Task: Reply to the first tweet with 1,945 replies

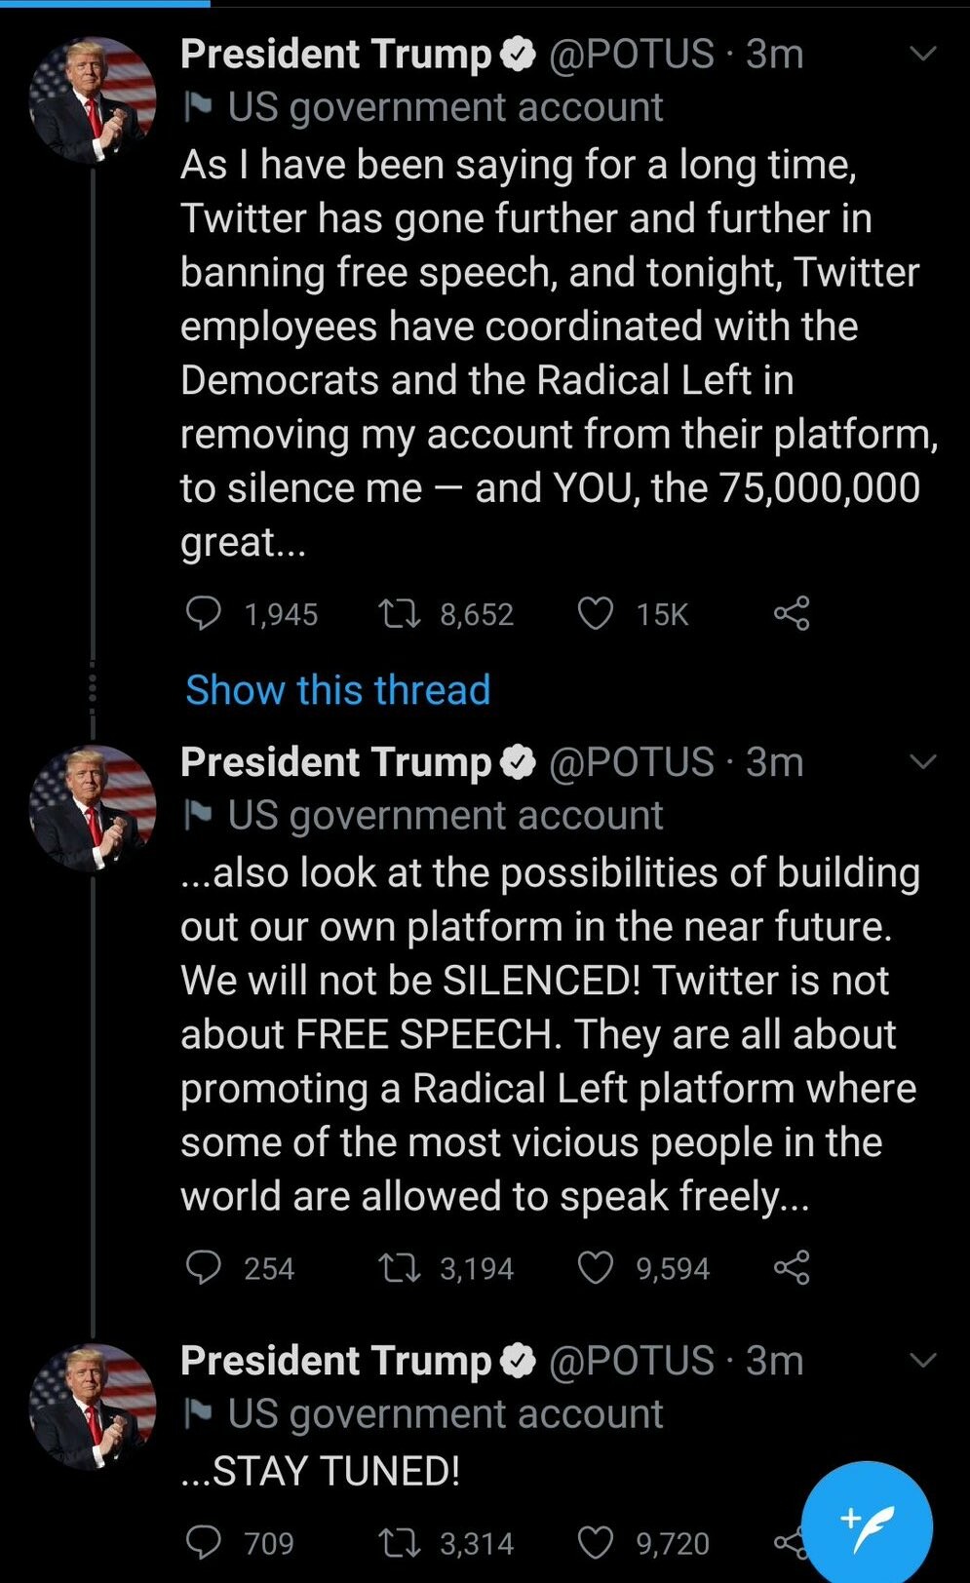Action: pyautogui.click(x=204, y=614)
